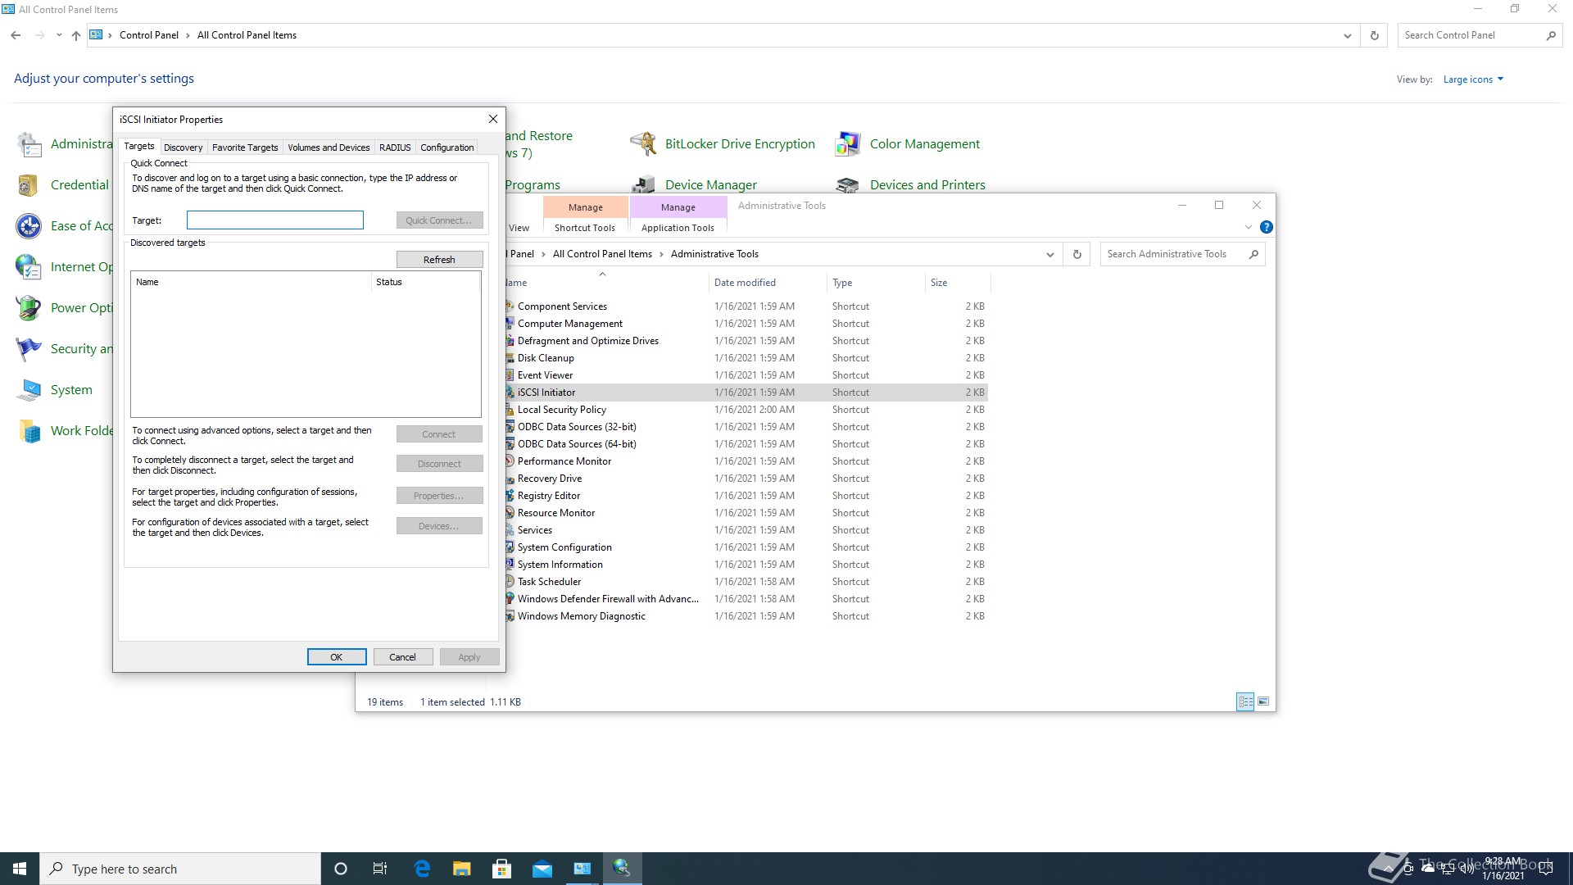Open Color Management icon
Screen dimensions: 1573x885
(x=848, y=144)
